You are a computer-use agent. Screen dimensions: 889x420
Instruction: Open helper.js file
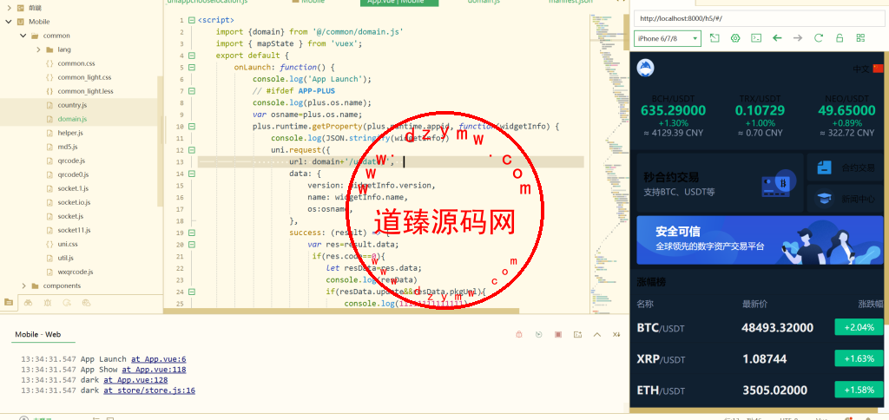[x=70, y=133]
